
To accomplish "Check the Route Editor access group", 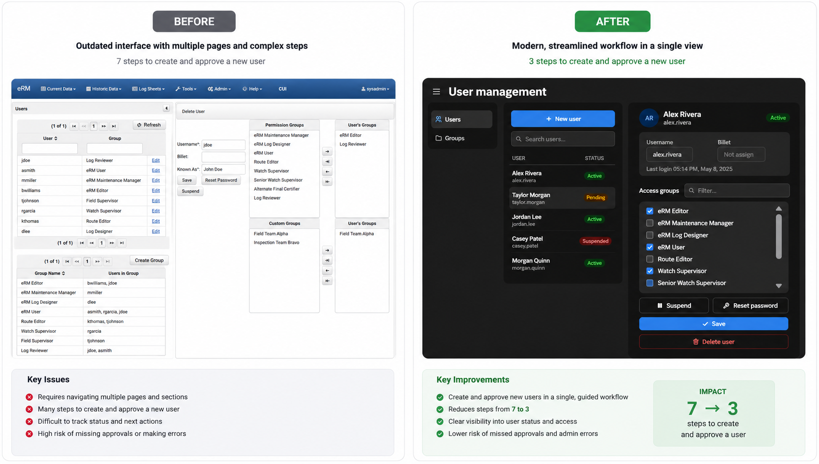I will [650, 259].
